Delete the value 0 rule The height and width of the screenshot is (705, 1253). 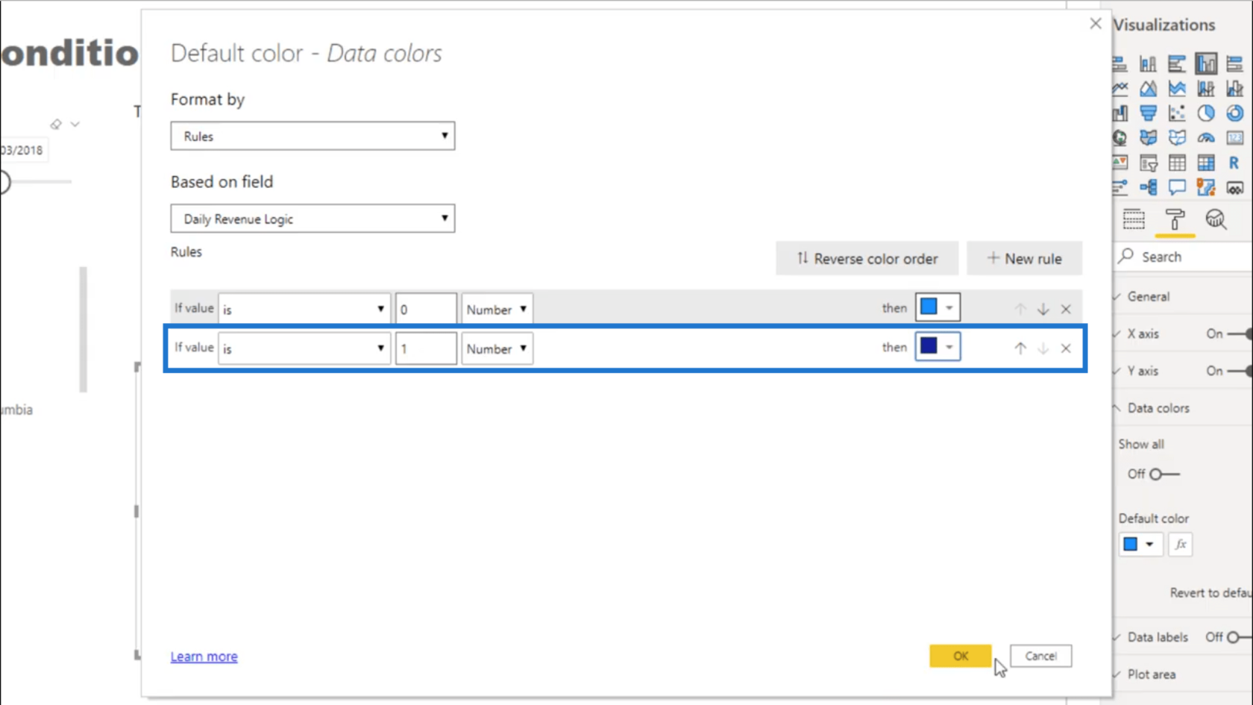[x=1066, y=309]
